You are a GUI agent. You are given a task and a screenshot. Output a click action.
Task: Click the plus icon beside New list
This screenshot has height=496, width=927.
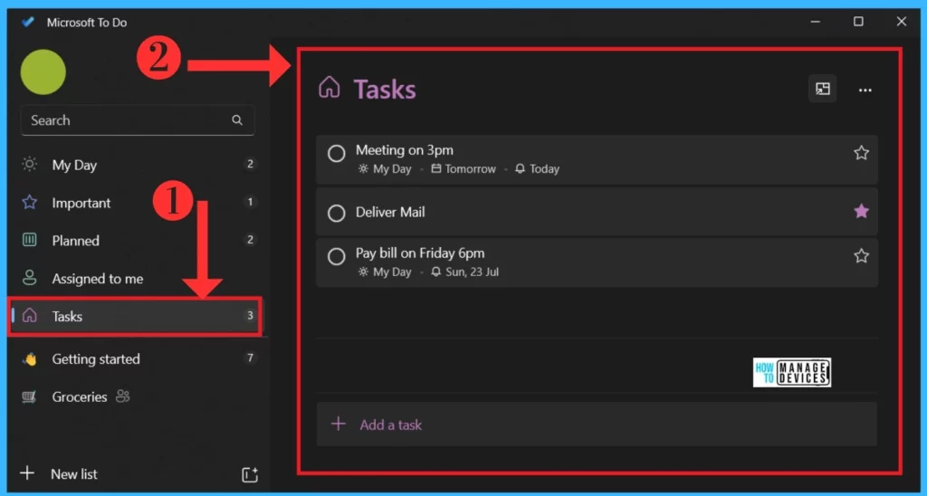click(27, 473)
